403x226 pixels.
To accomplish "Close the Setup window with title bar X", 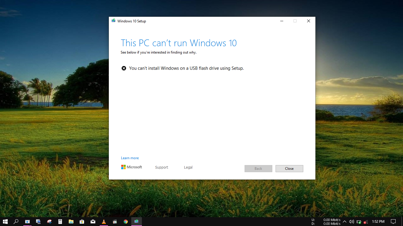I will click(309, 21).
